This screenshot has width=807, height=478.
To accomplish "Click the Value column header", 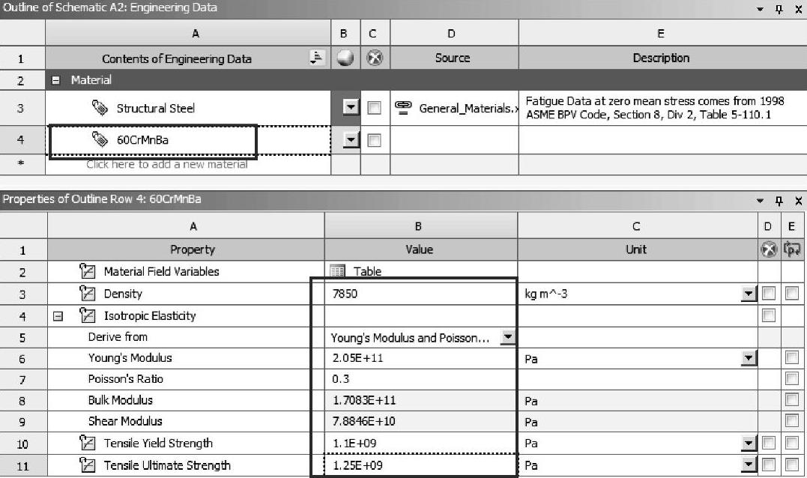I will click(421, 249).
